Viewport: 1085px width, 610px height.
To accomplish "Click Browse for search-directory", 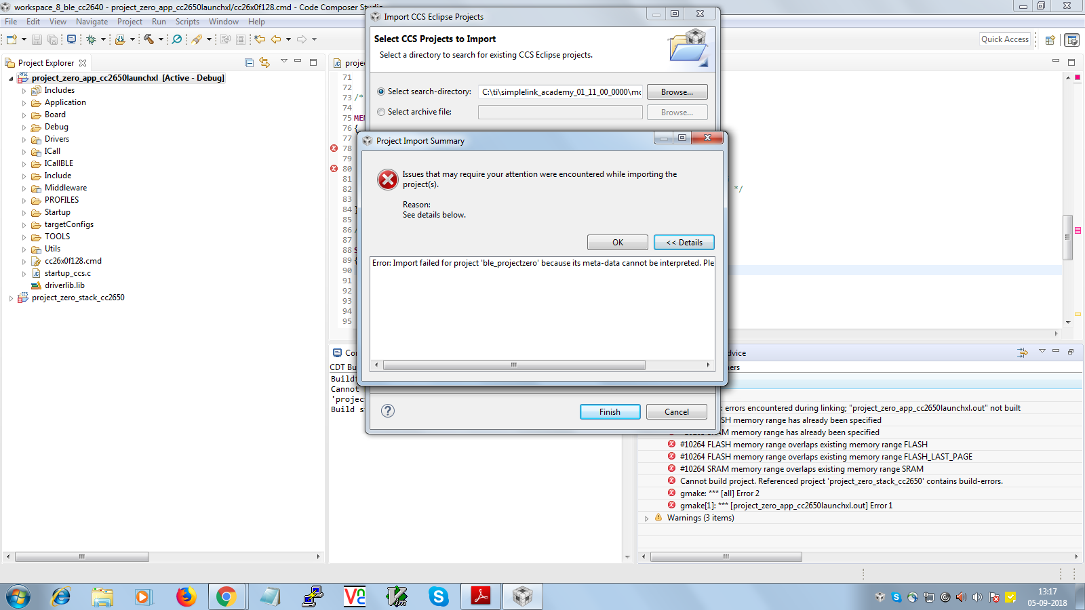I will (677, 91).
